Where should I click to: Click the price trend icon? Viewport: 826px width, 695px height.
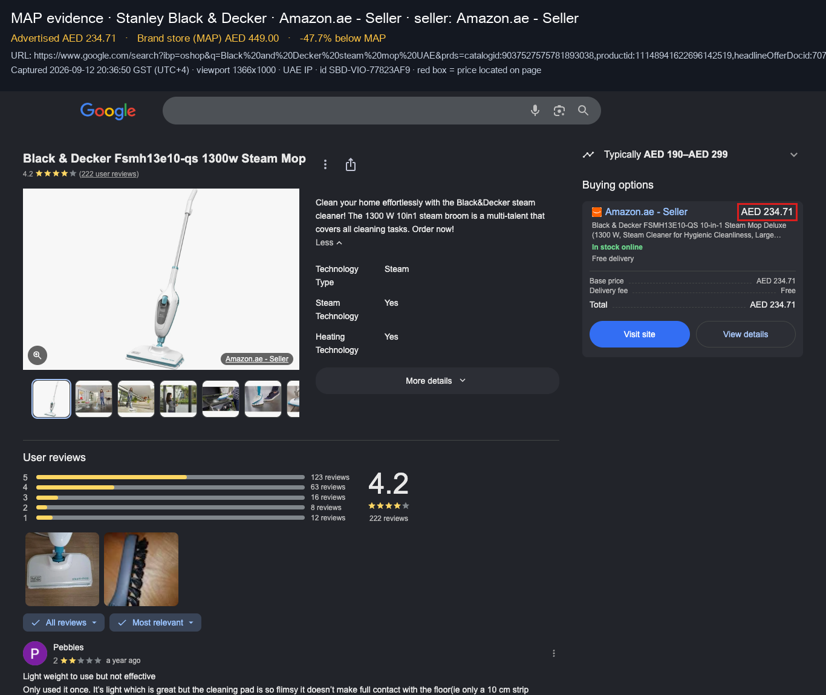coord(588,155)
